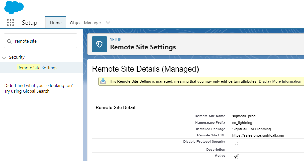Switch to the Home tab

[56, 23]
